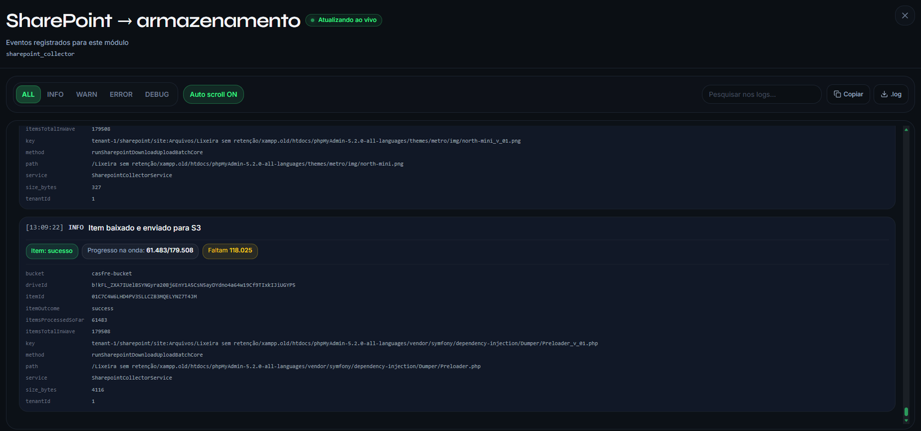Focus the Pesquisar nos logs search field
Image resolution: width=921 pixels, height=431 pixels.
[x=762, y=94]
